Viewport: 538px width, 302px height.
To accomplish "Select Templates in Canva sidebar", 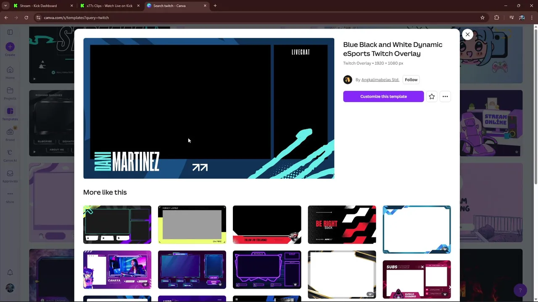I will coord(10,114).
